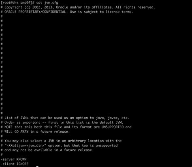Click the 'You may also select a JVM' line

click(61, 141)
